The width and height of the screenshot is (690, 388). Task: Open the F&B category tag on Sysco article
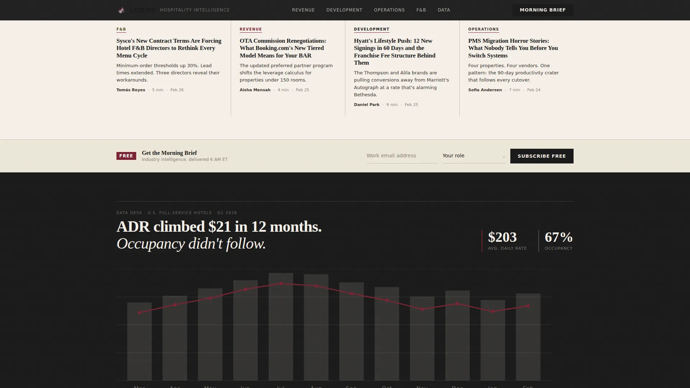(x=121, y=29)
